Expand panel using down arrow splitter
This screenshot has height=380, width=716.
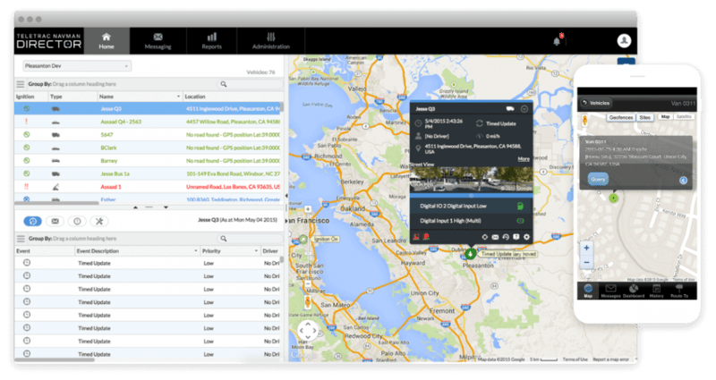point(166,207)
